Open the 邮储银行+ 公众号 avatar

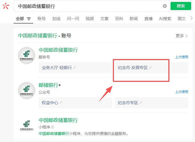[27, 91]
